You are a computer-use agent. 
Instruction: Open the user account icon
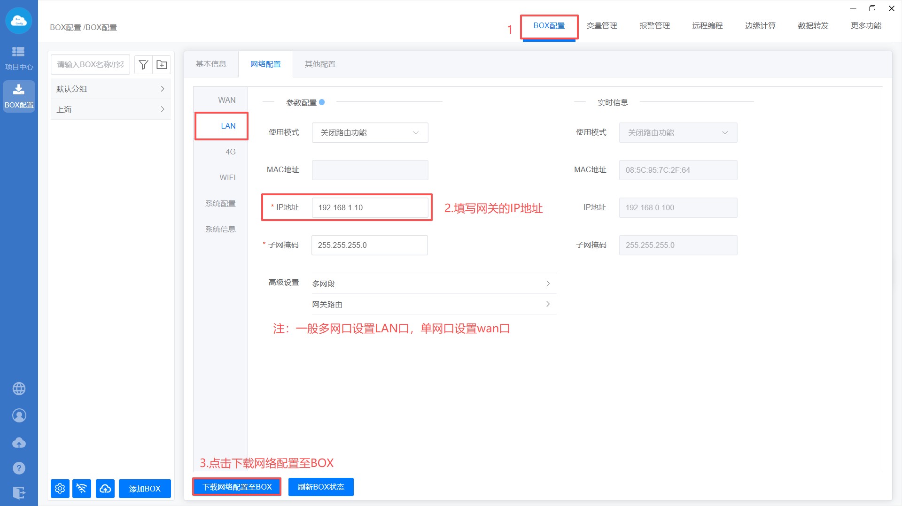tap(19, 415)
